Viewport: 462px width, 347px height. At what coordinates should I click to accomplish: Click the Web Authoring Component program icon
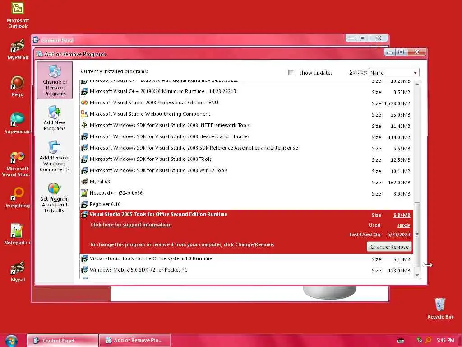coord(84,114)
